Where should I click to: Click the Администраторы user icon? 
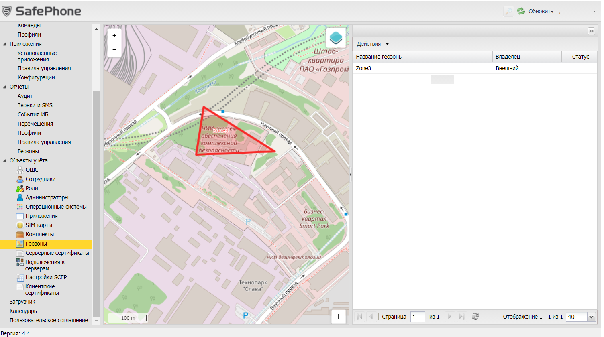20,197
